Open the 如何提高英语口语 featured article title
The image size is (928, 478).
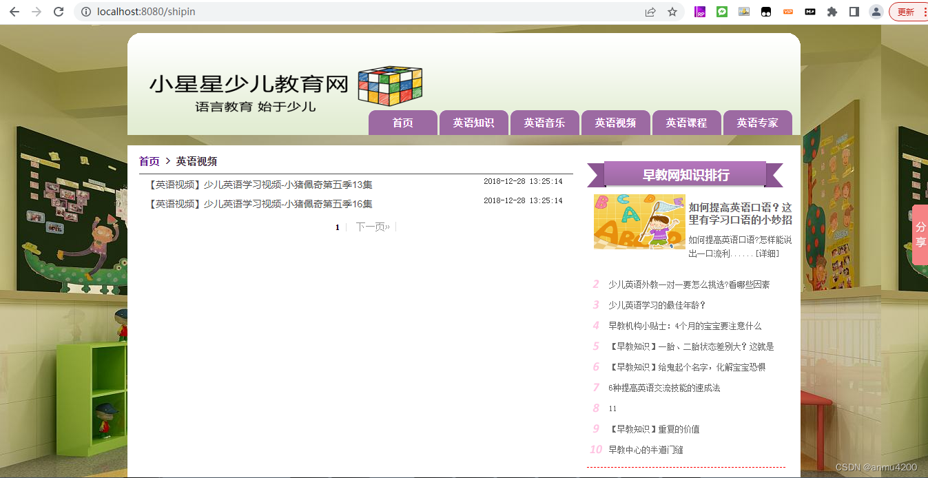pos(741,214)
